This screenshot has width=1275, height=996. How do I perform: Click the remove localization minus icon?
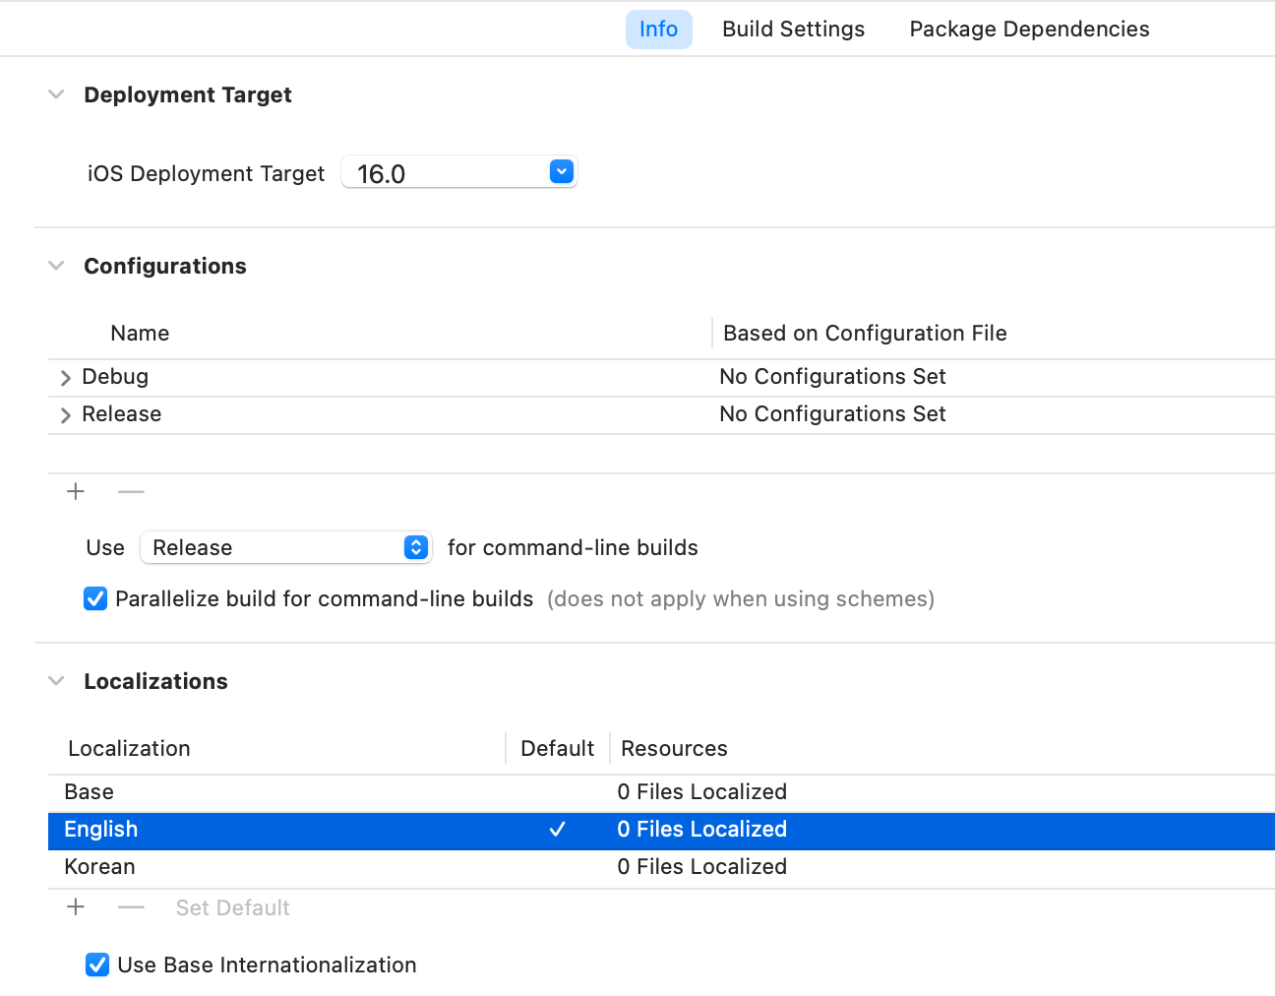coord(131,906)
